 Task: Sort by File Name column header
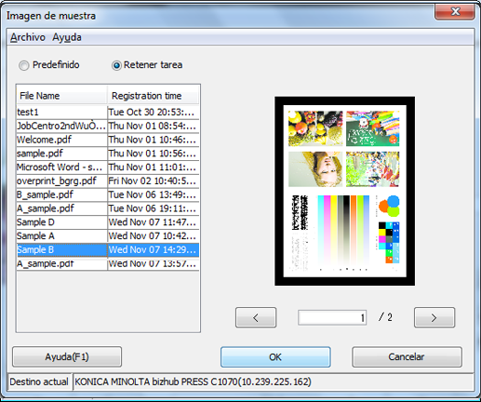[x=61, y=96]
